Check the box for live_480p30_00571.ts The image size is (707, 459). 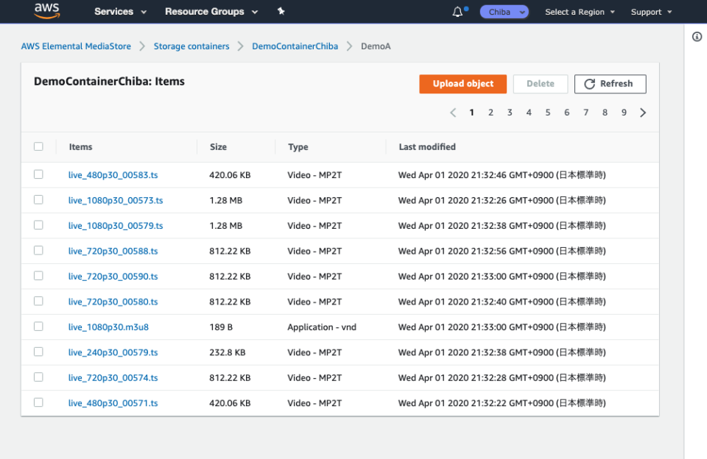(38, 402)
